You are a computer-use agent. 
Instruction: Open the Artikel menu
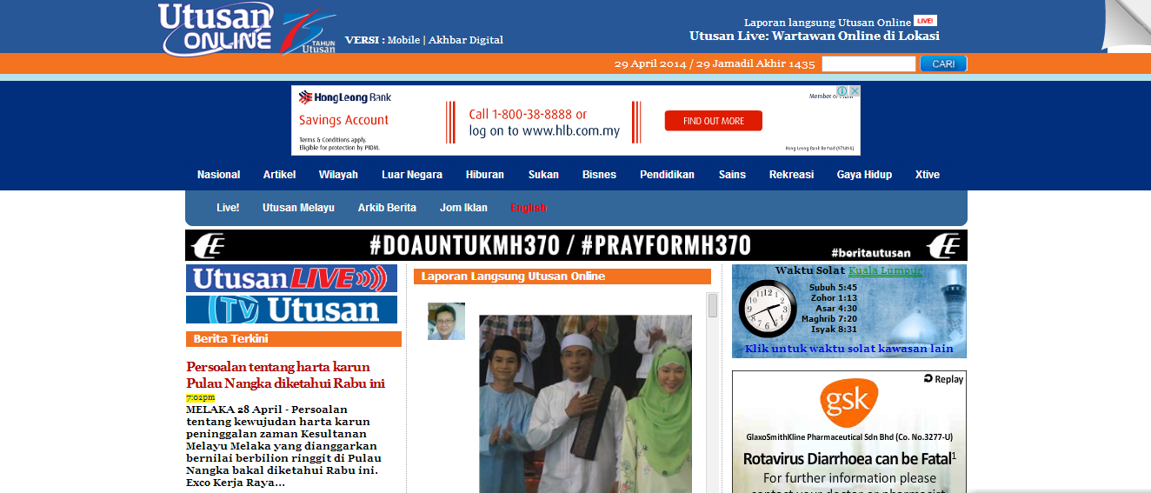(x=279, y=175)
